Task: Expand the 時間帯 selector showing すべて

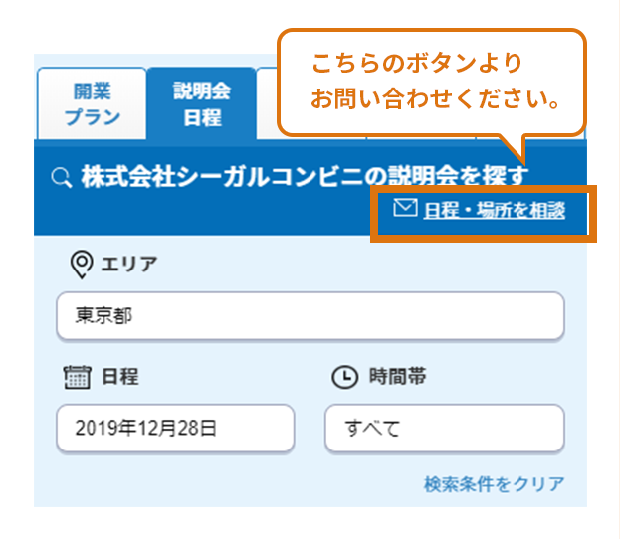Action: (444, 429)
